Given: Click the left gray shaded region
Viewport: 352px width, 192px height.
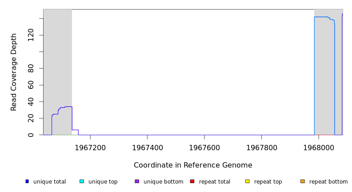Looking at the screenshot, I should coord(58,67).
